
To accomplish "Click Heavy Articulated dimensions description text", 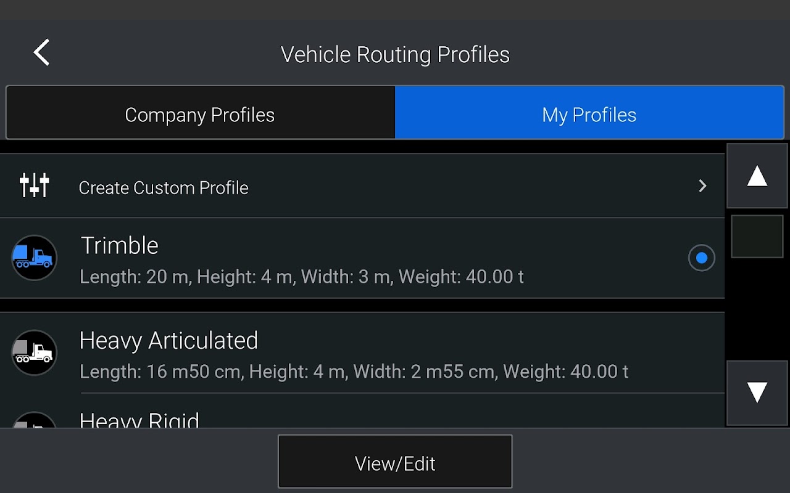I will click(x=354, y=372).
